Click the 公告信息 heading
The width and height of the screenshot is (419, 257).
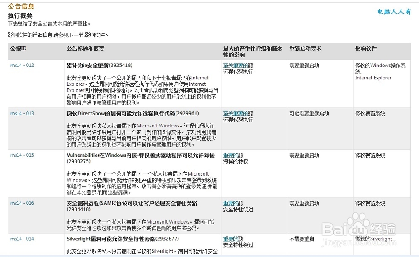pos(21,6)
